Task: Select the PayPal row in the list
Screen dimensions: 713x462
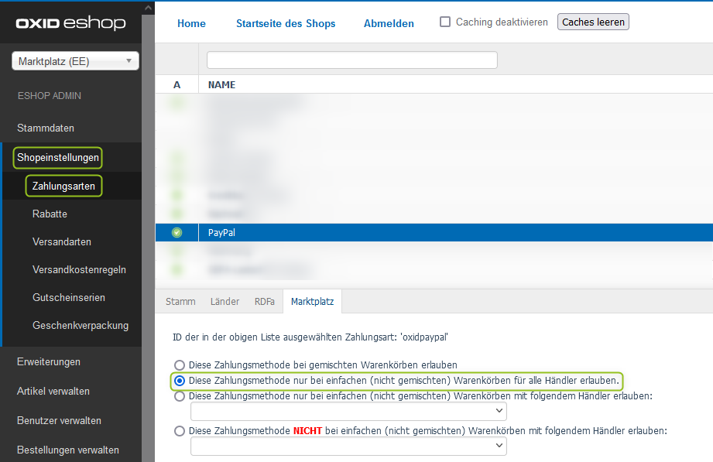Action: tap(434, 232)
